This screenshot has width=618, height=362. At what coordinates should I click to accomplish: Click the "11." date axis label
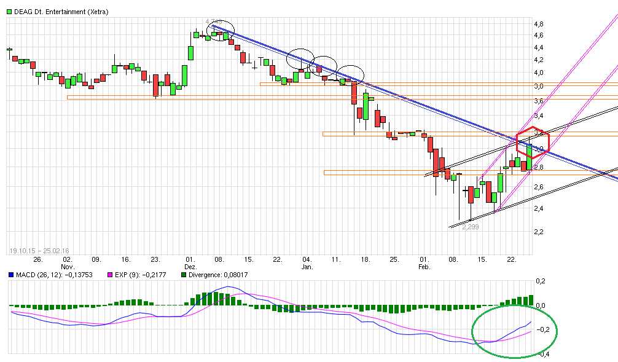(x=336, y=259)
